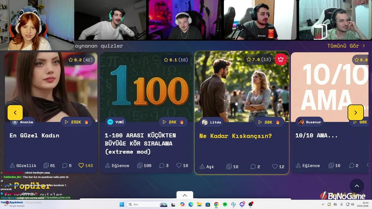Click the 232K play count badge

pyautogui.click(x=76, y=122)
